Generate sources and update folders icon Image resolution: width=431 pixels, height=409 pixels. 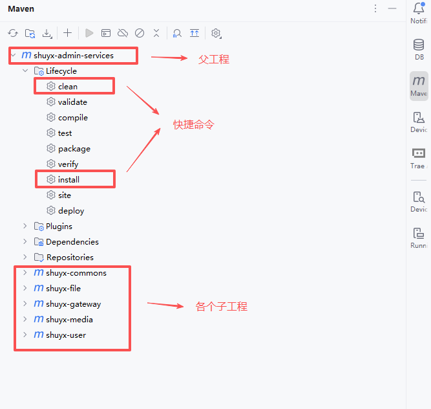point(30,33)
